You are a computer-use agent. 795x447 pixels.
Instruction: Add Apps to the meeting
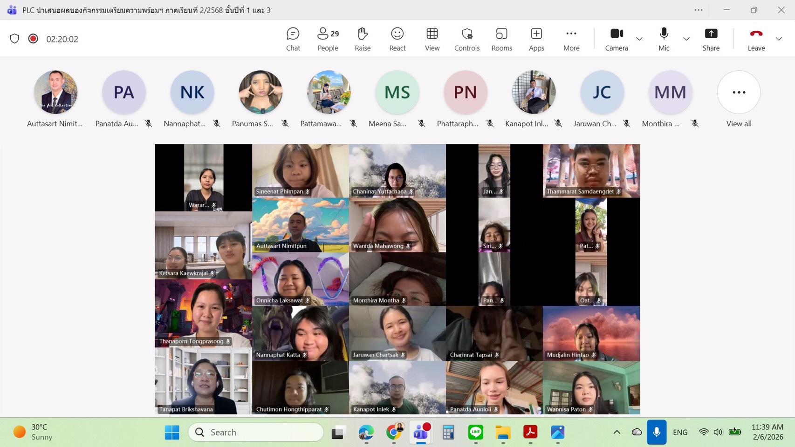536,39
